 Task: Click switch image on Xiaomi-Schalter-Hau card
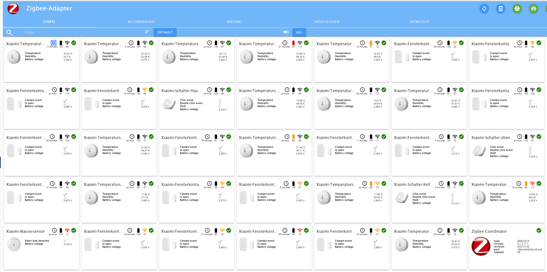tap(169, 104)
